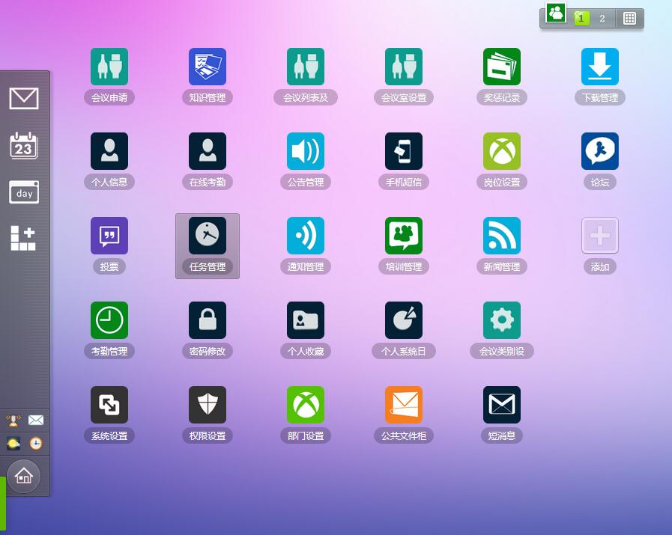Viewport: 672px width, 535px height.
Task: Open the 任务管理 clock icon
Action: tap(208, 236)
